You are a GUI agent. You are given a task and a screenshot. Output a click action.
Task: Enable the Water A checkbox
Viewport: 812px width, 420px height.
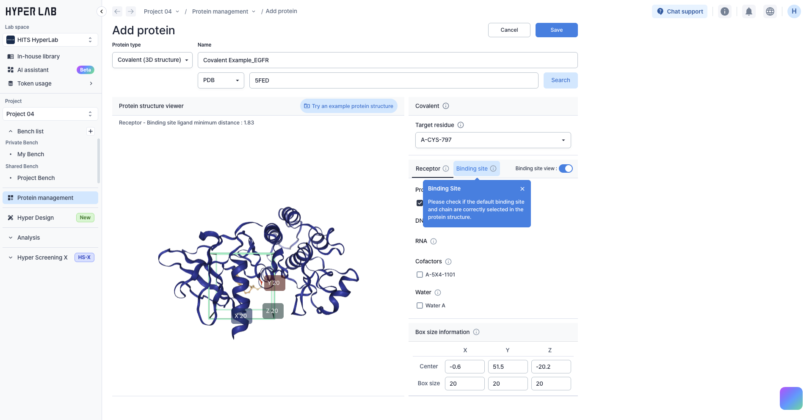pyautogui.click(x=420, y=306)
